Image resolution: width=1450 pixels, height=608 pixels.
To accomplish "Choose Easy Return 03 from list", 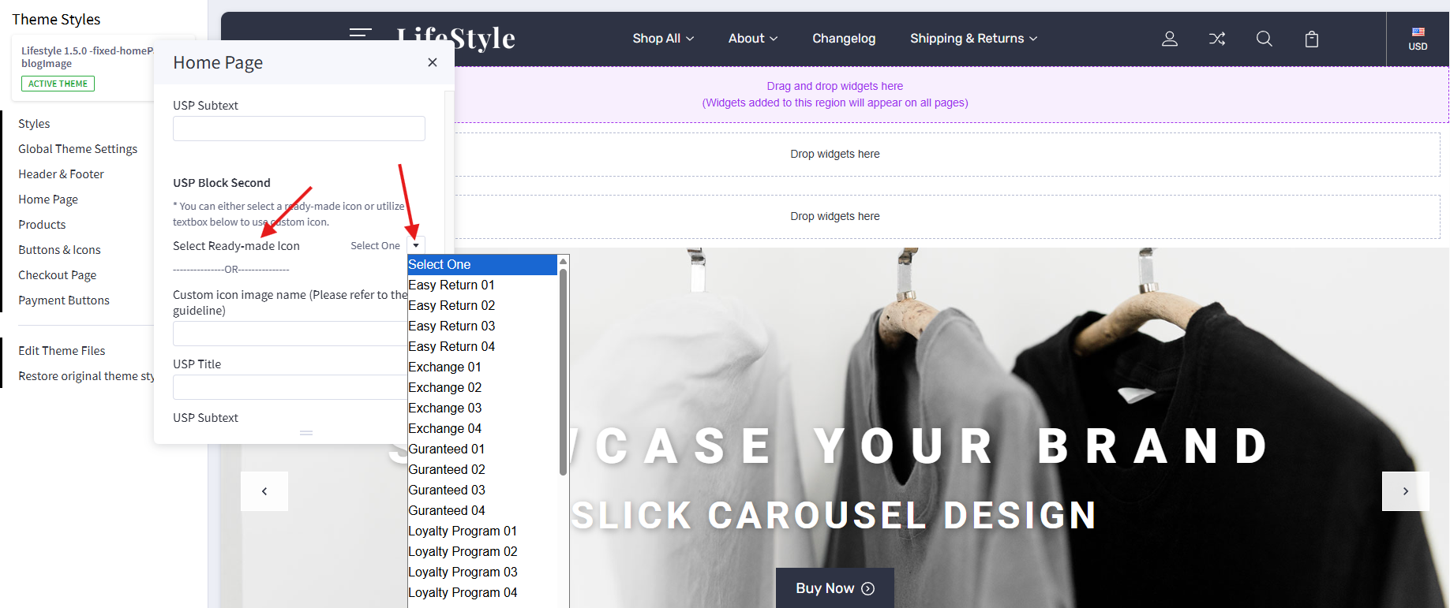I will pyautogui.click(x=451, y=326).
